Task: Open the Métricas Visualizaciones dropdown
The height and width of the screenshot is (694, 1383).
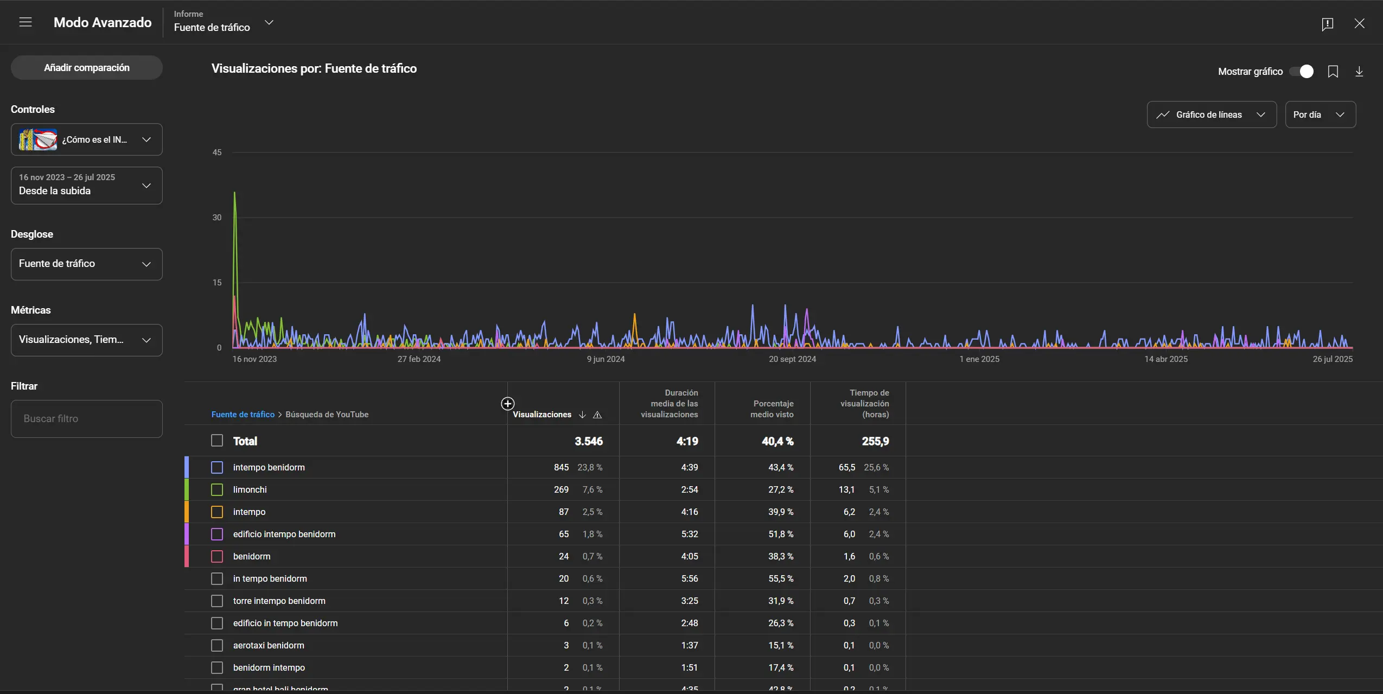Action: point(87,340)
